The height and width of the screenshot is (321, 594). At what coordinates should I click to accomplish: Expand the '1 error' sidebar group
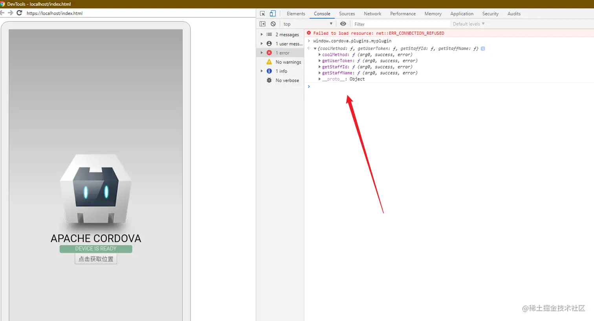[x=262, y=53]
